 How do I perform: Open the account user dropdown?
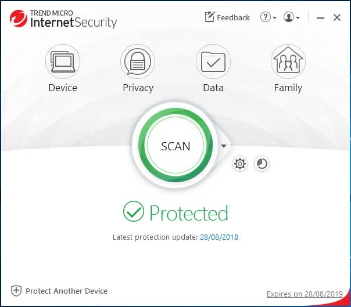(292, 17)
